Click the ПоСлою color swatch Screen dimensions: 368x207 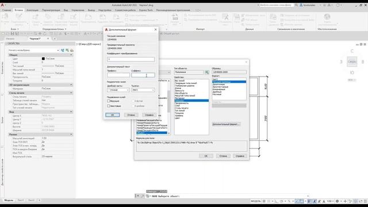coord(43,59)
